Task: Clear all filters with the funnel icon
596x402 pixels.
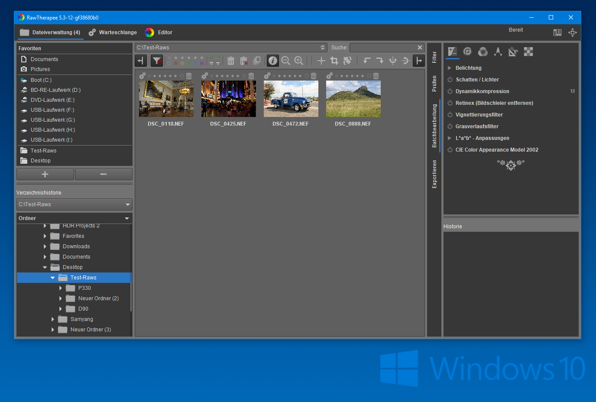Action: [157, 61]
